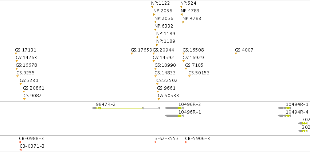Select the 9847R-2 transcript's long intron line
310x152 pixels.
121,108
